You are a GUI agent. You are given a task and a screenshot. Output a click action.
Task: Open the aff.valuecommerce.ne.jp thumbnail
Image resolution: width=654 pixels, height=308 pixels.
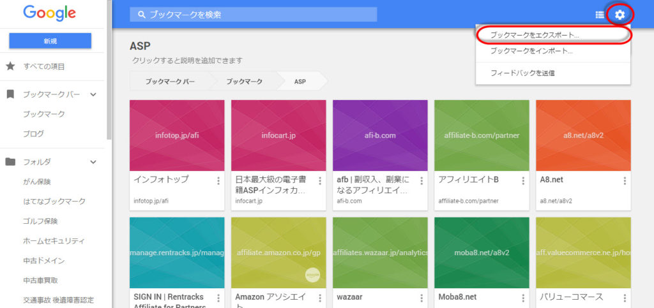[583, 253]
